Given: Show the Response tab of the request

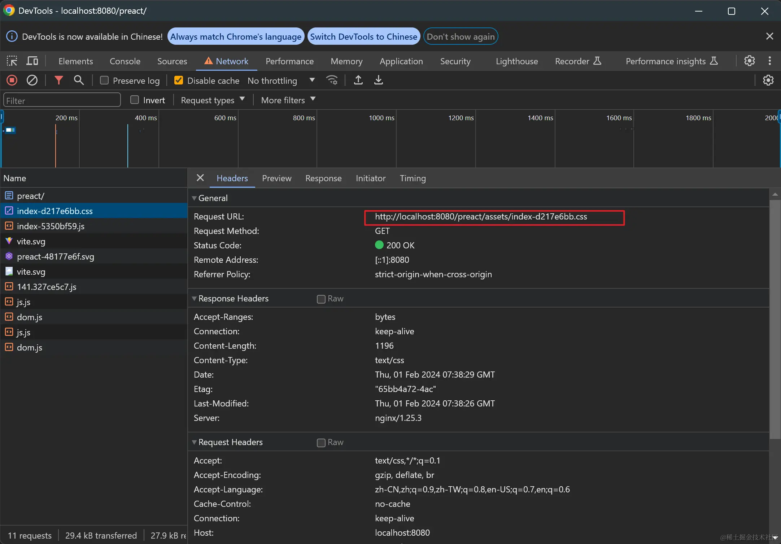Looking at the screenshot, I should pyautogui.click(x=323, y=178).
